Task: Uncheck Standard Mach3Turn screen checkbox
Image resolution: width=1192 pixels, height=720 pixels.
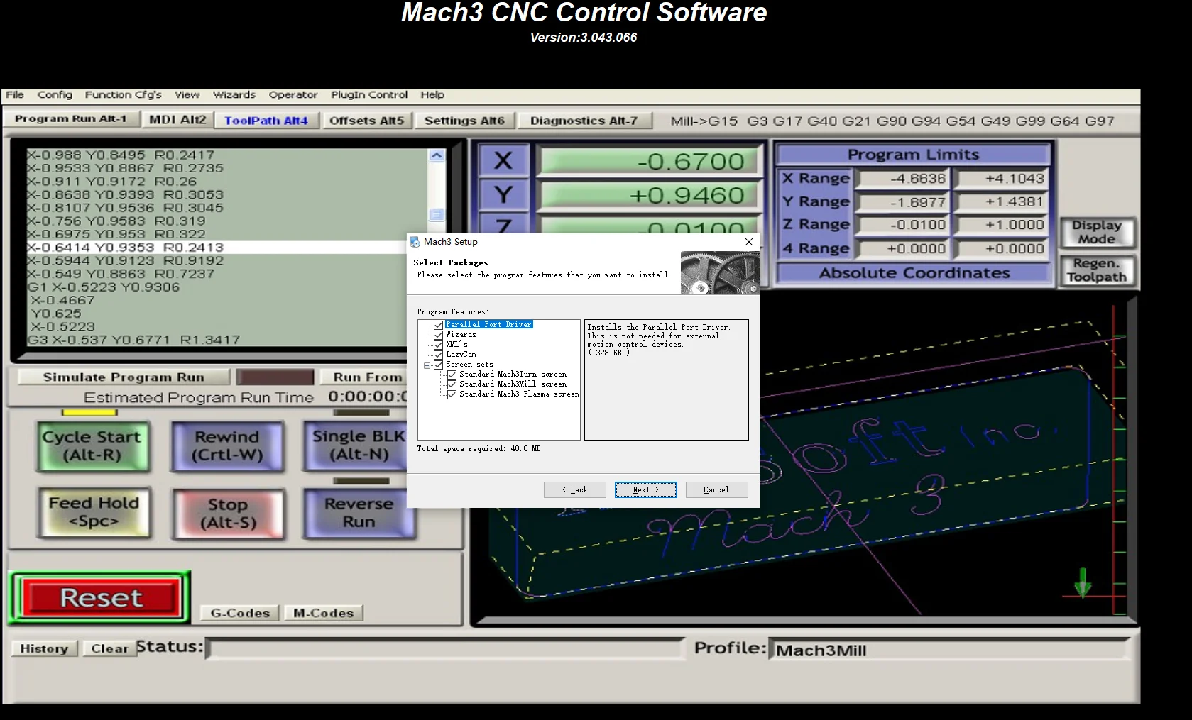Action: click(452, 375)
